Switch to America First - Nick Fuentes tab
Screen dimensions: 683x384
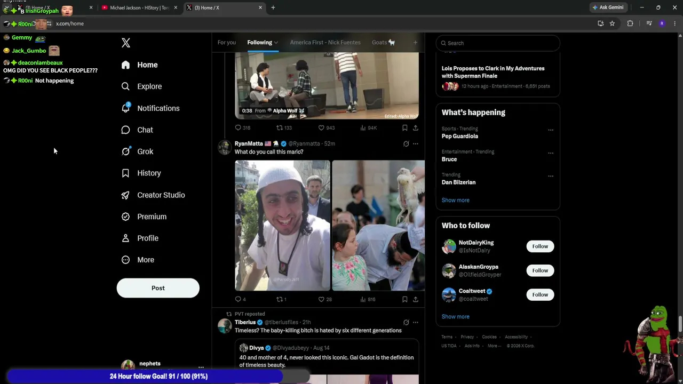click(325, 43)
